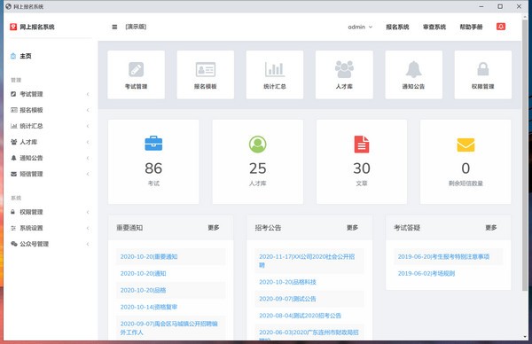Open the 报名模板 ID card icon
The height and width of the screenshot is (344, 532).
(x=206, y=69)
